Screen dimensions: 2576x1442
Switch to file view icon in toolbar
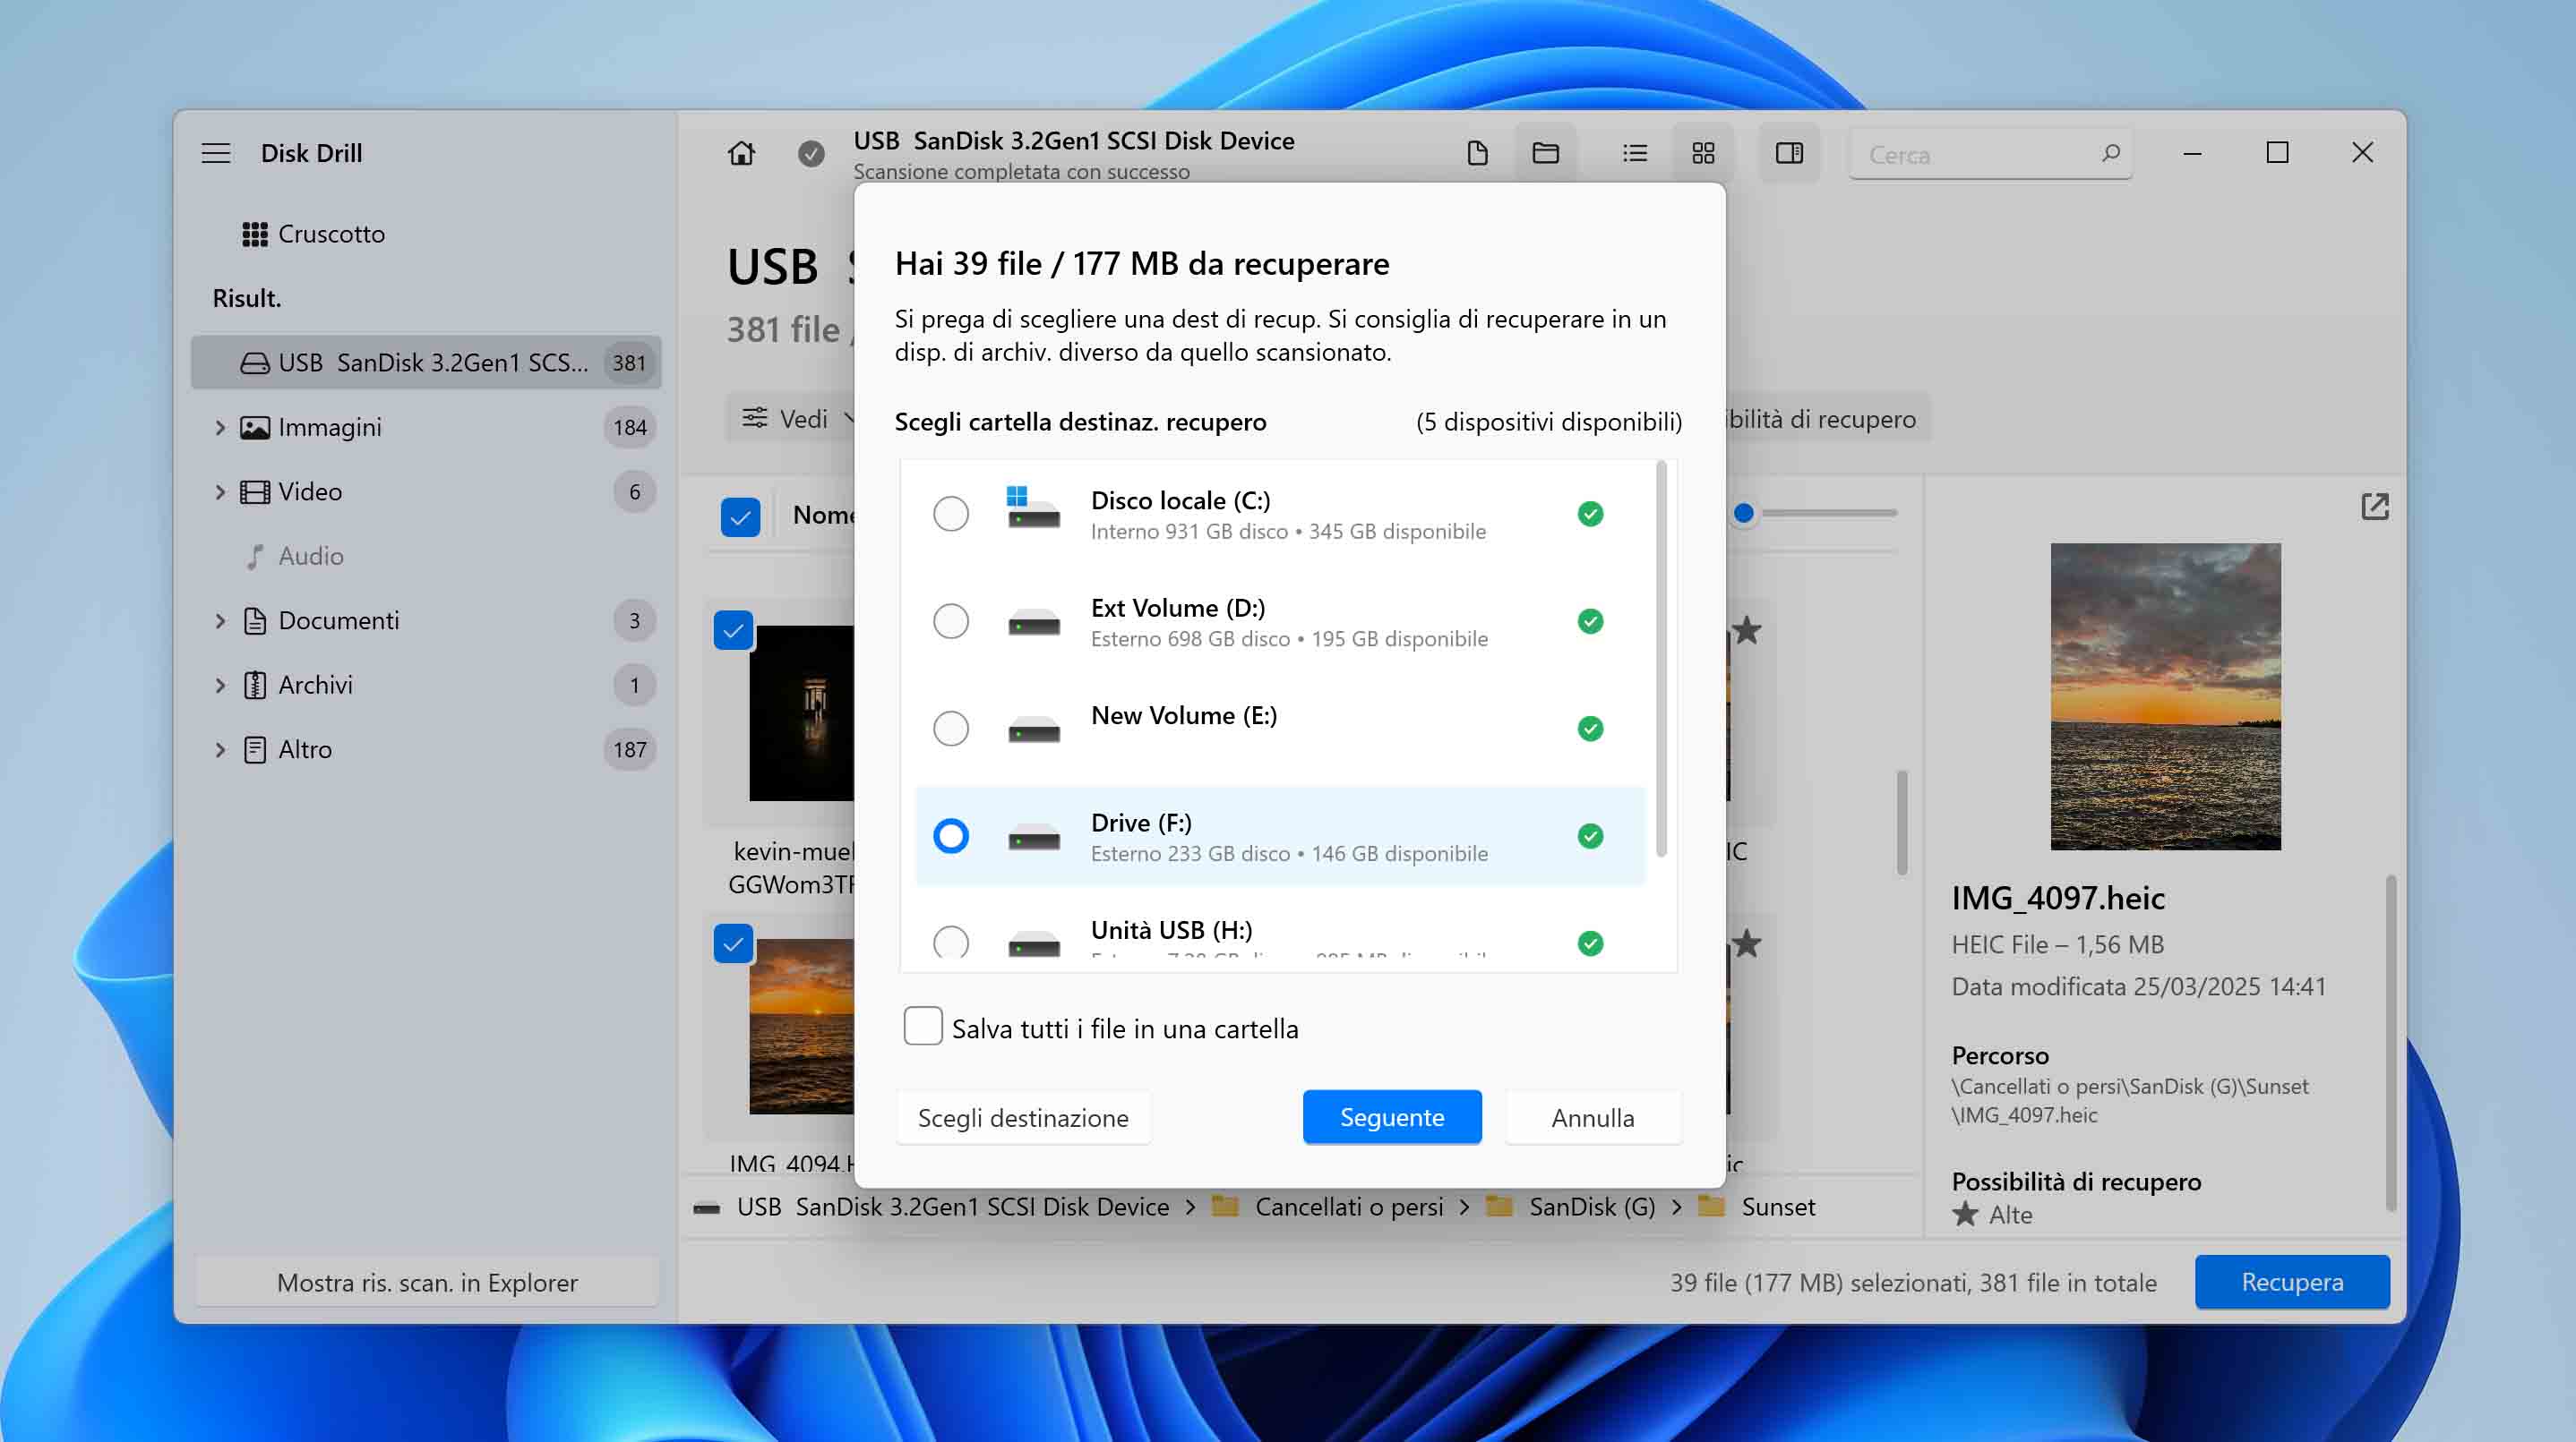pos(1477,153)
